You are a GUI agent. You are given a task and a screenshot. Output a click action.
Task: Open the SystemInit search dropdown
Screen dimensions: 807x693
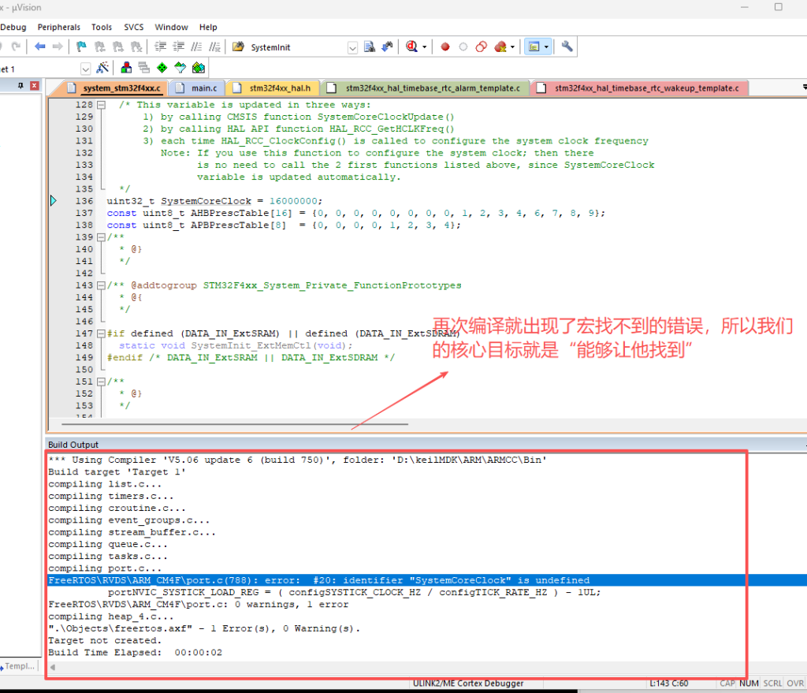352,48
